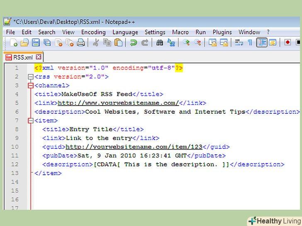Screen dimensions: 302x226
Task: Click the text "Link to the entry"
Action: click(x=99, y=138)
